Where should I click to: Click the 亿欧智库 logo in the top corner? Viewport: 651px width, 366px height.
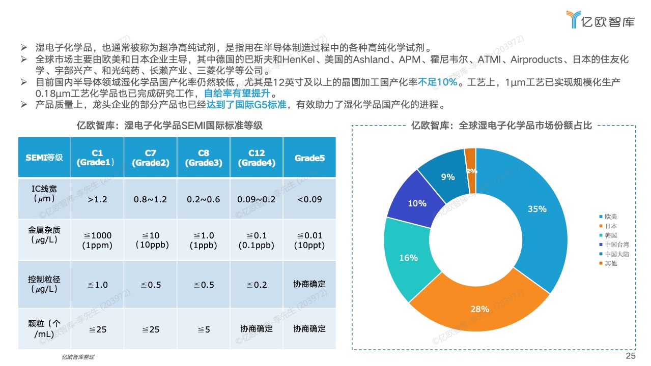click(x=601, y=19)
